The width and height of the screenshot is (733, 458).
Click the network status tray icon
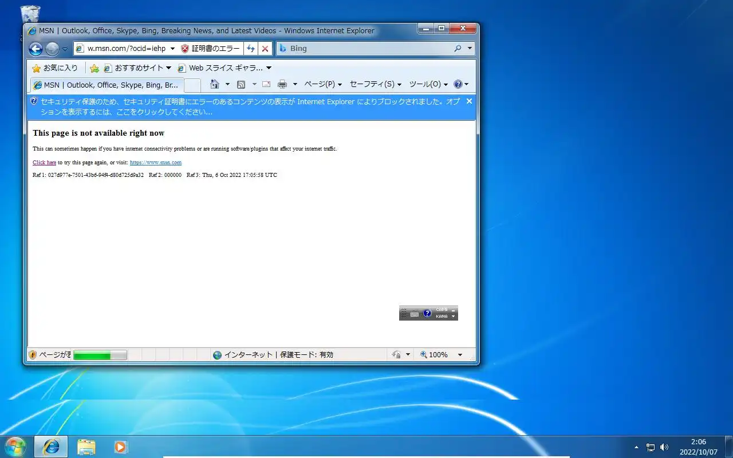click(x=651, y=447)
